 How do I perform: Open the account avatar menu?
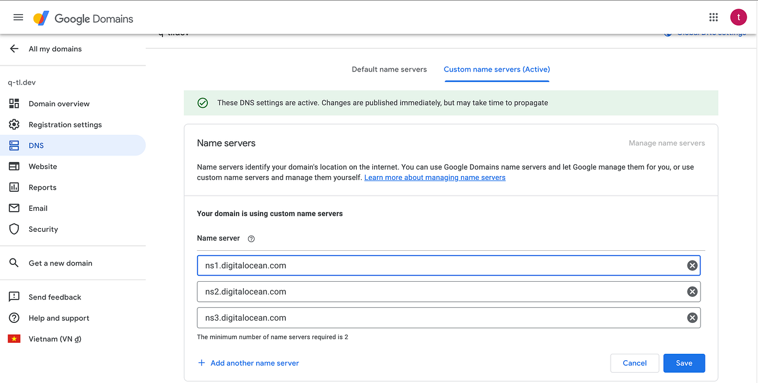tap(739, 17)
